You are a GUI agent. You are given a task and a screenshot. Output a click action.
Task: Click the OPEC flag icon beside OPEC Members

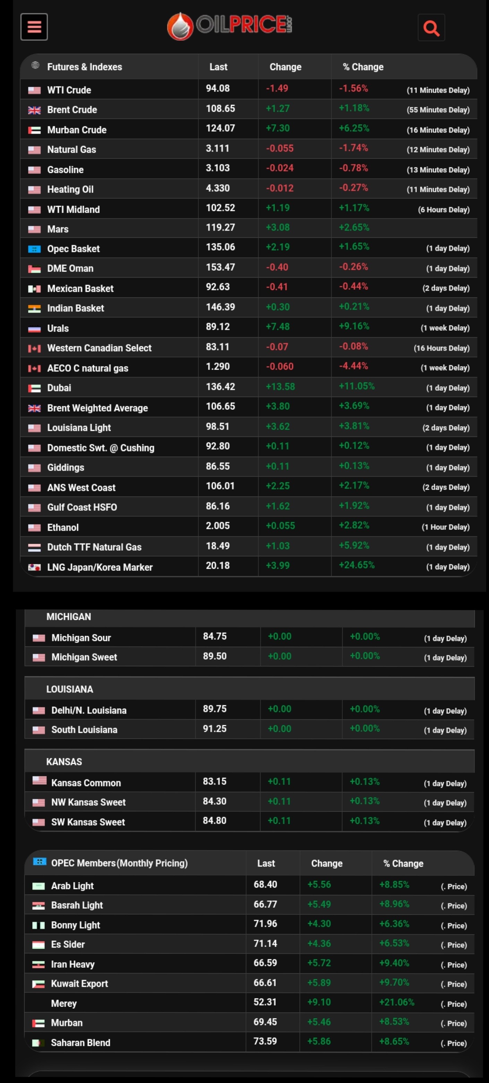(x=40, y=862)
